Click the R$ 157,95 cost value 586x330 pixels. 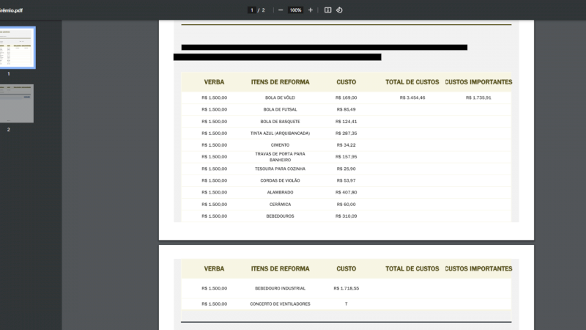tap(346, 157)
